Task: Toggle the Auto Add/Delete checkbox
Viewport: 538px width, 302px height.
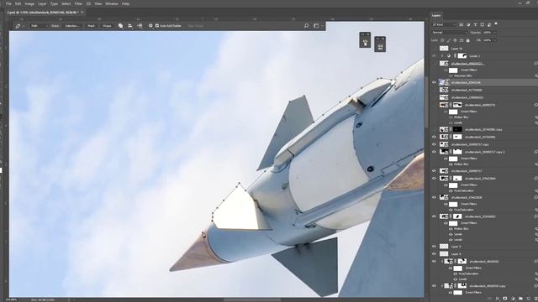Action: [x=157, y=26]
